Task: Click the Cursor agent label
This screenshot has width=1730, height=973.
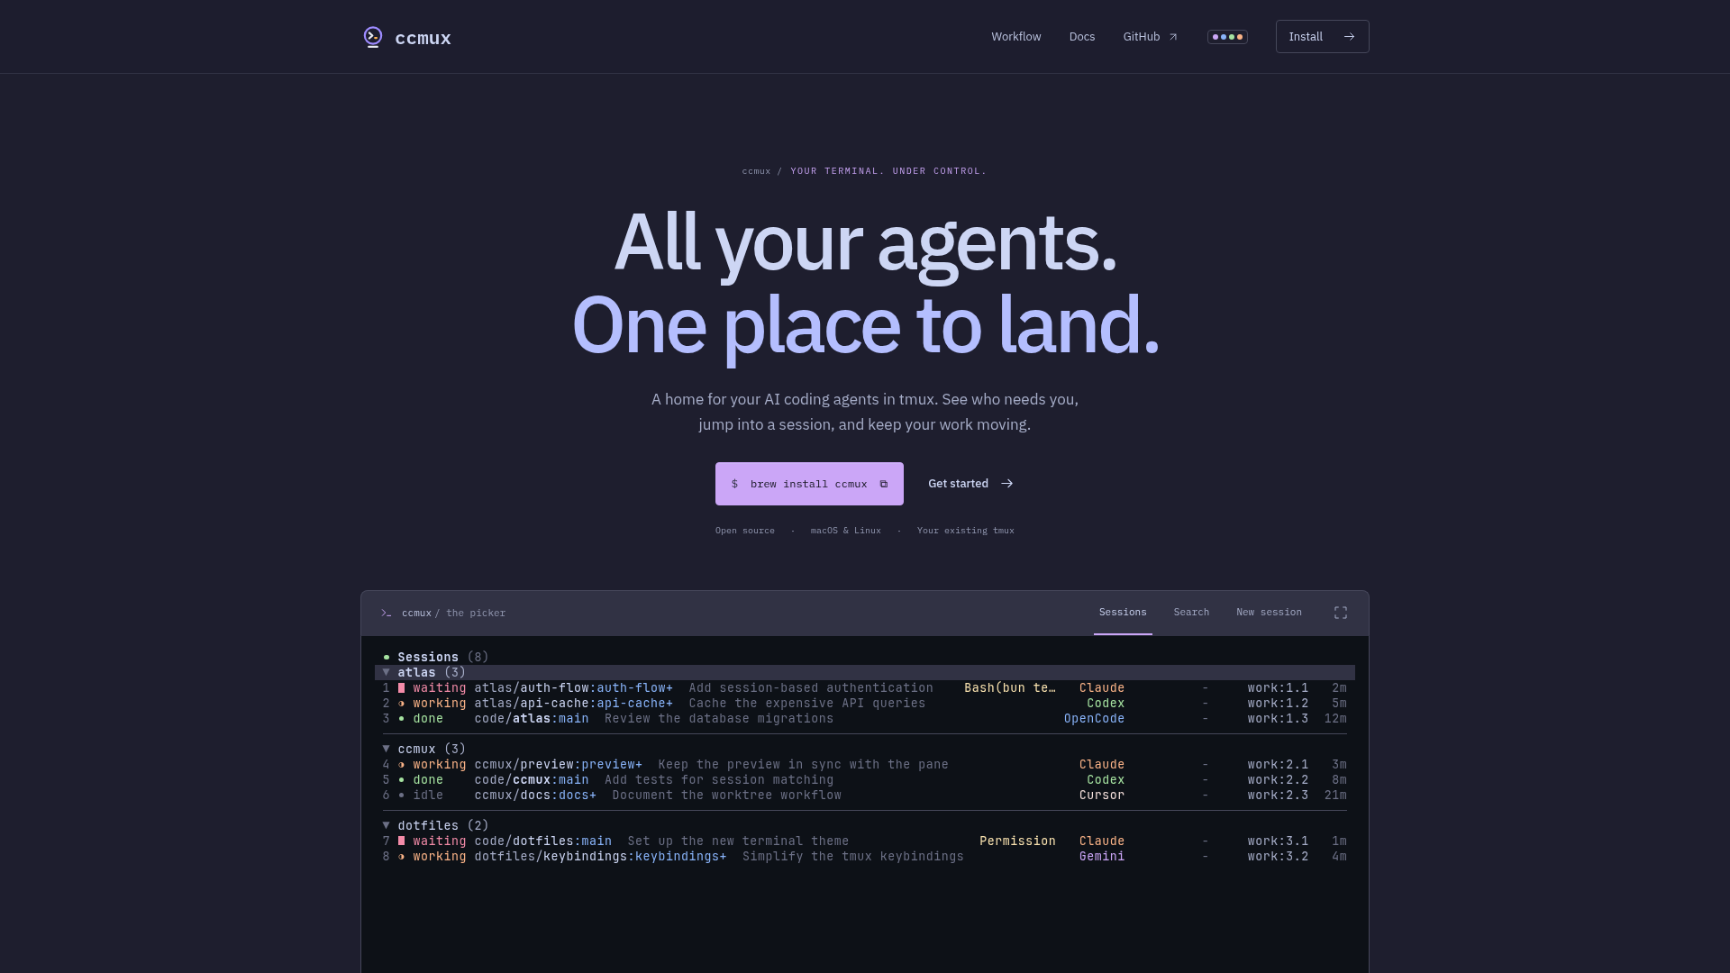Action: tap(1102, 796)
